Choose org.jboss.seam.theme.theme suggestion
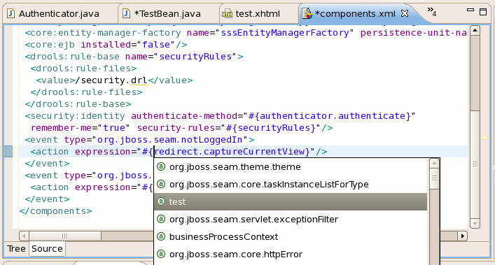495x265 pixels. [x=291, y=166]
